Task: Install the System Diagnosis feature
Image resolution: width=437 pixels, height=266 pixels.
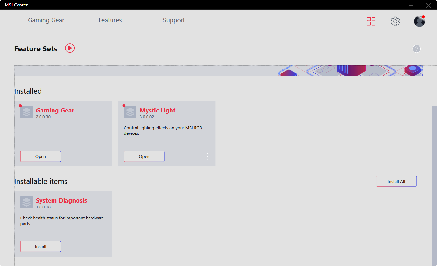Action: pos(41,247)
